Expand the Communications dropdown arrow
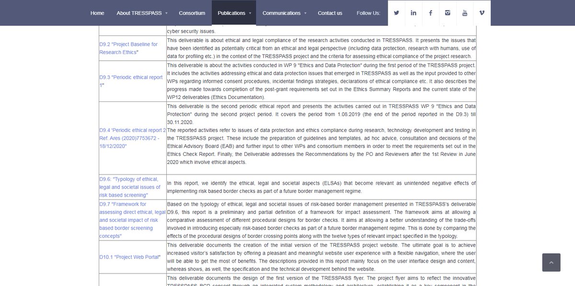The image size is (575, 286). tap(305, 13)
